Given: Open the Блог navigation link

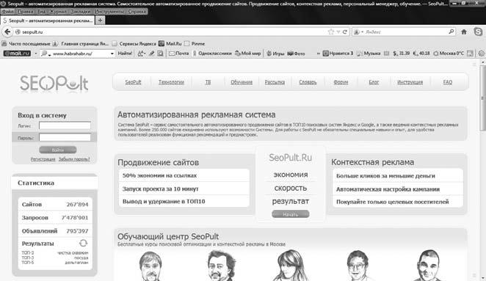Looking at the screenshot, I should [374, 82].
